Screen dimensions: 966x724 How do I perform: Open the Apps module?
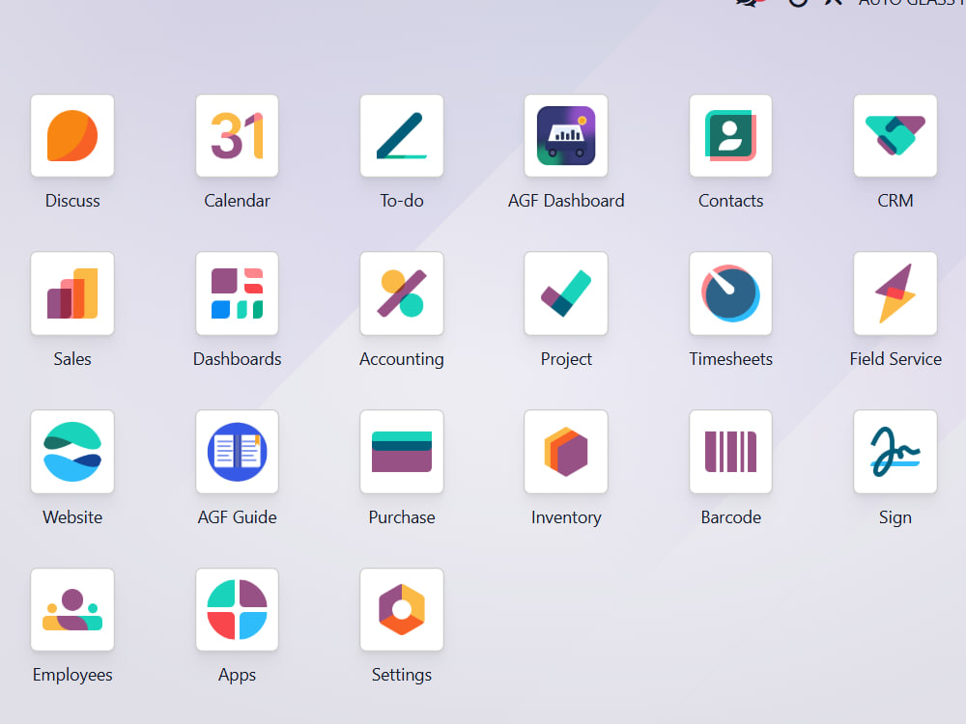pos(238,609)
